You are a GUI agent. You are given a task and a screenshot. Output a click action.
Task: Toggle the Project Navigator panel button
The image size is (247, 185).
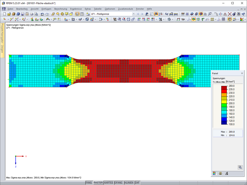(77, 14)
